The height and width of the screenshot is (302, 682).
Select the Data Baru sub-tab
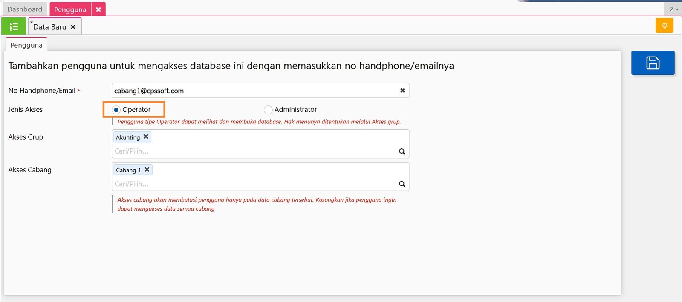click(x=49, y=27)
